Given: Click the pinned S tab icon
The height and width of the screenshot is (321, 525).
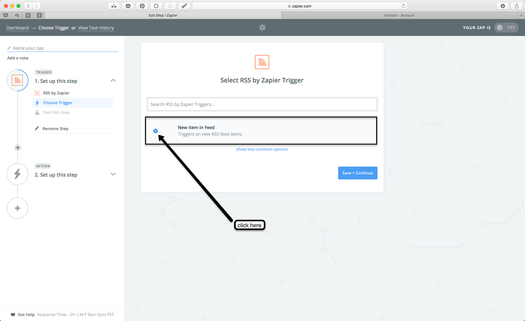Looking at the screenshot, I should (39, 15).
